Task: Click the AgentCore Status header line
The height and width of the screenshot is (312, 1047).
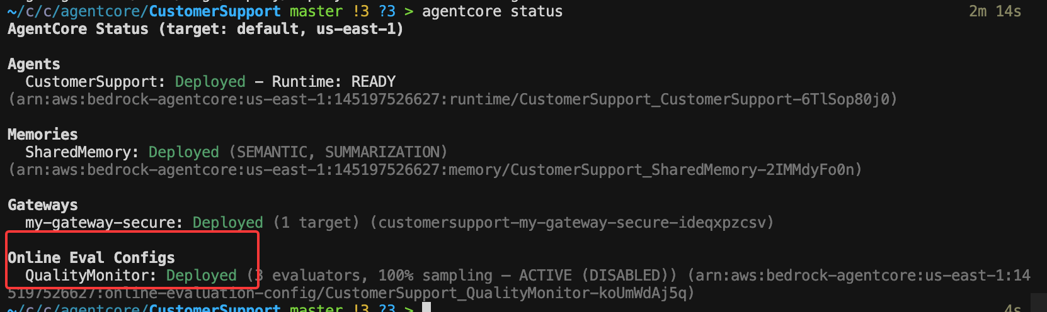Action: [x=205, y=29]
